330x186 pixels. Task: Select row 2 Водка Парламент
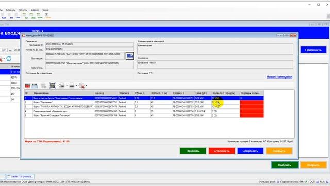tap(144, 102)
